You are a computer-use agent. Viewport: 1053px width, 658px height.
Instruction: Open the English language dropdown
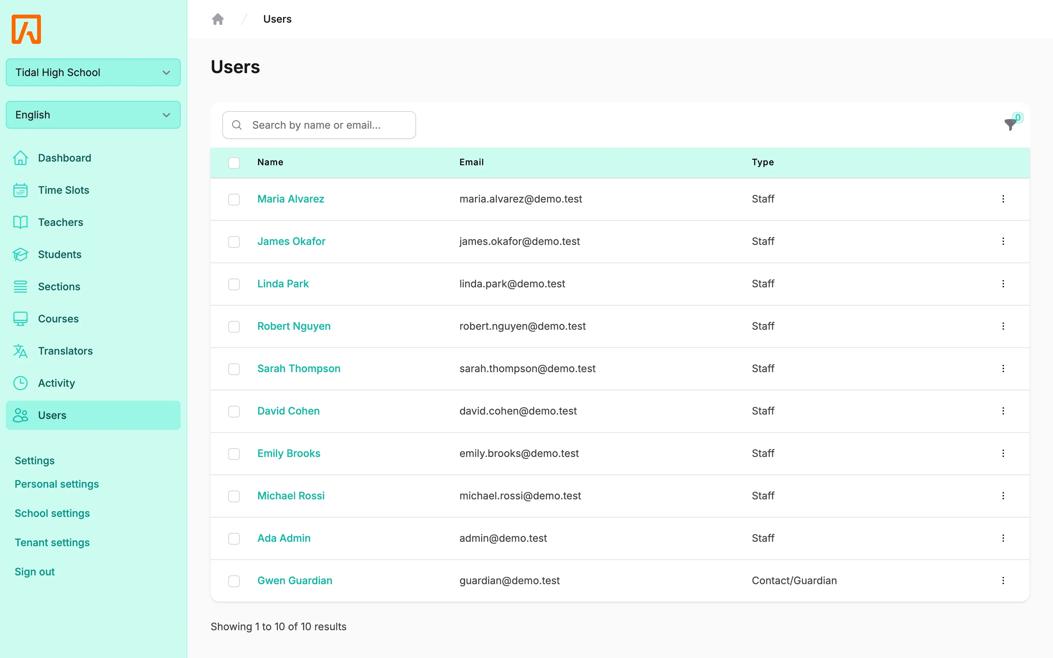coord(93,115)
